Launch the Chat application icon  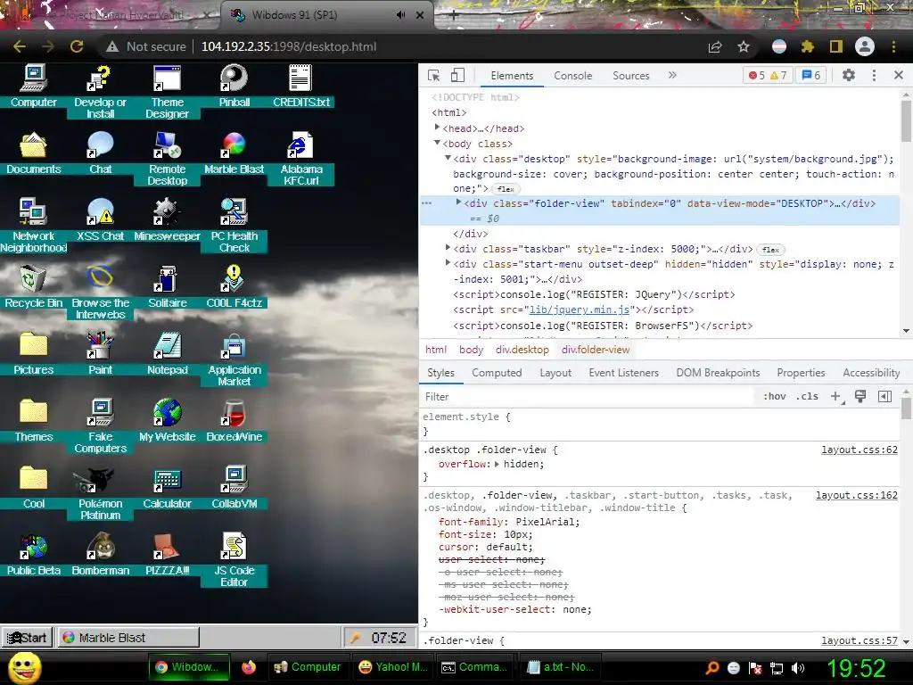tap(100, 153)
